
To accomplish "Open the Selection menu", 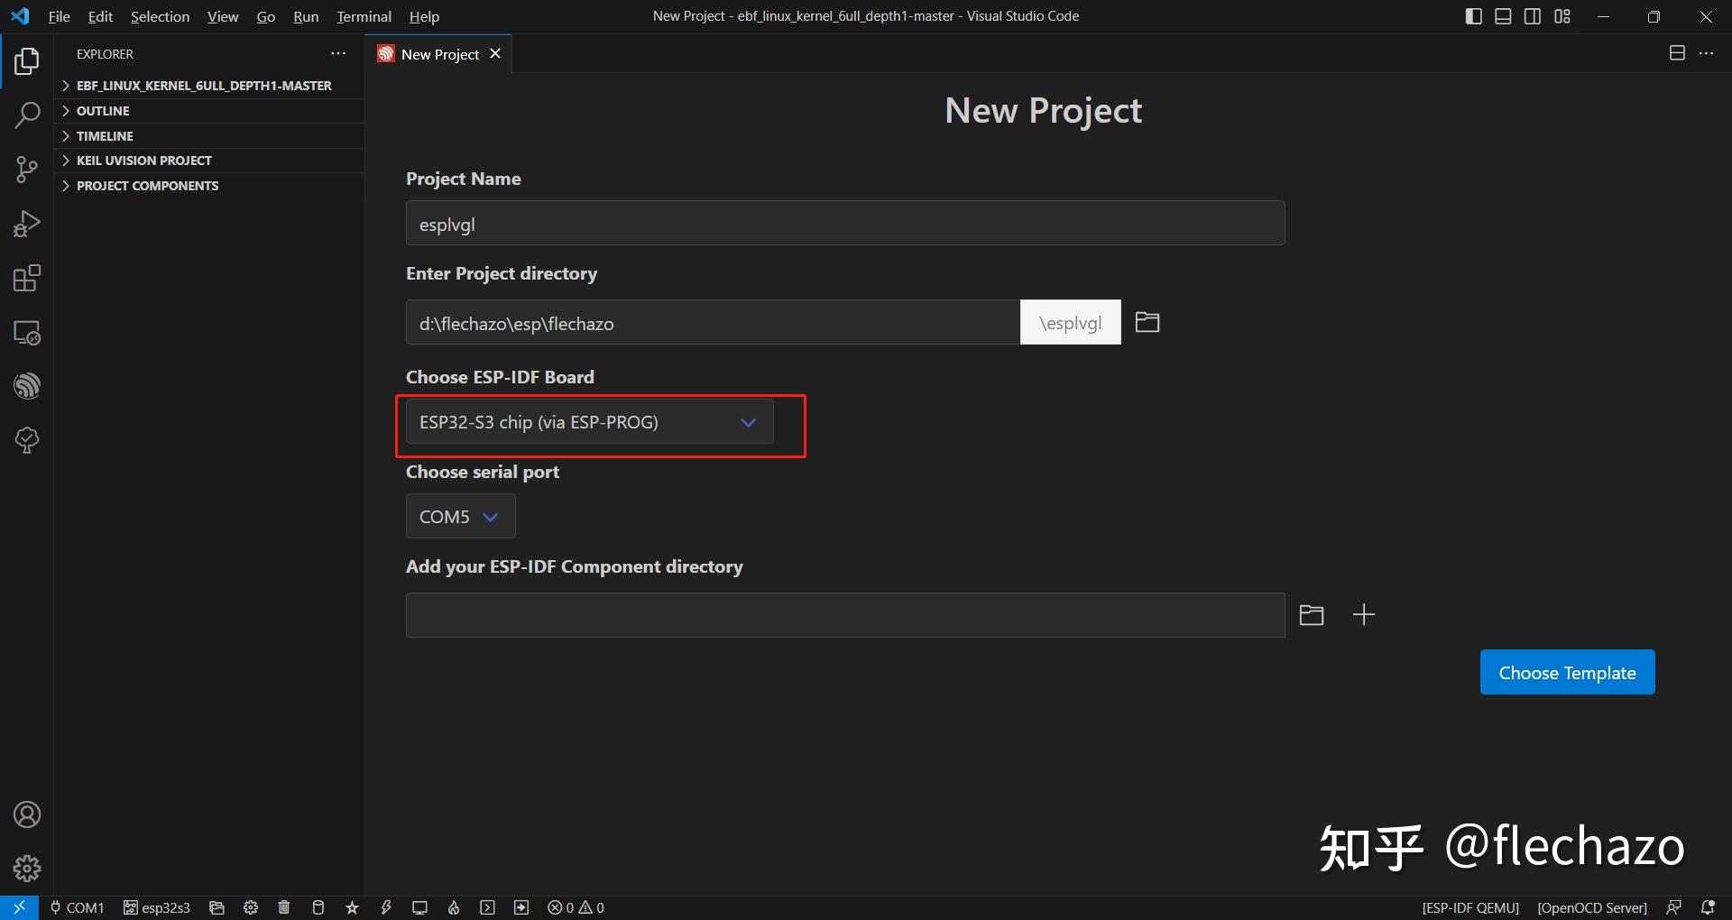I will (160, 16).
